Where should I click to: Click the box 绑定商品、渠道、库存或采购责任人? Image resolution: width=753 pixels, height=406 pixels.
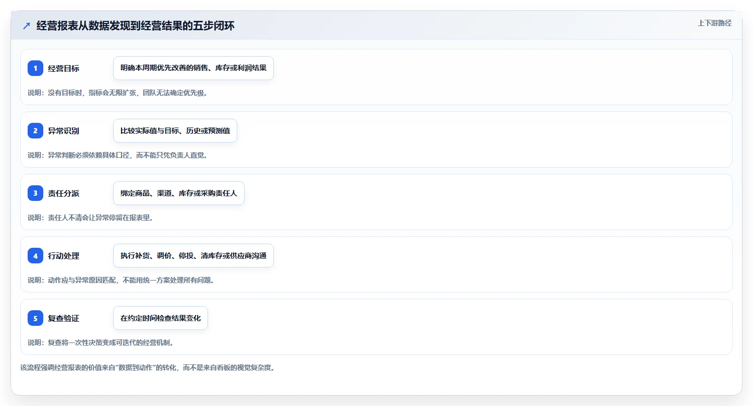pyautogui.click(x=179, y=193)
